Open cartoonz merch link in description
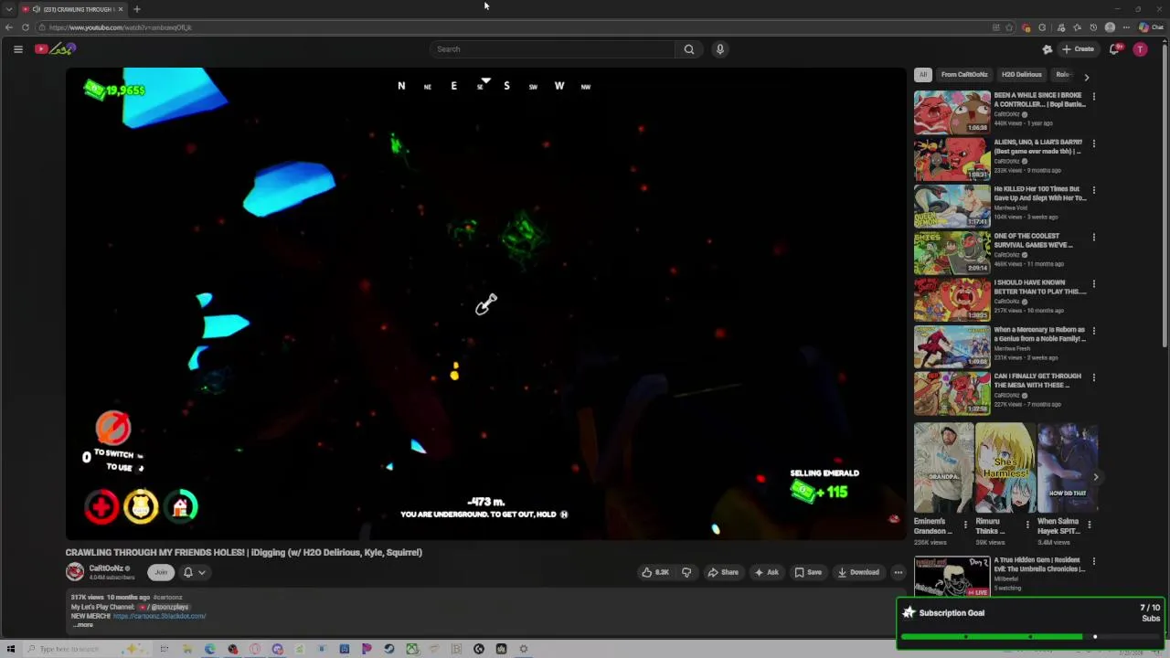 [159, 616]
